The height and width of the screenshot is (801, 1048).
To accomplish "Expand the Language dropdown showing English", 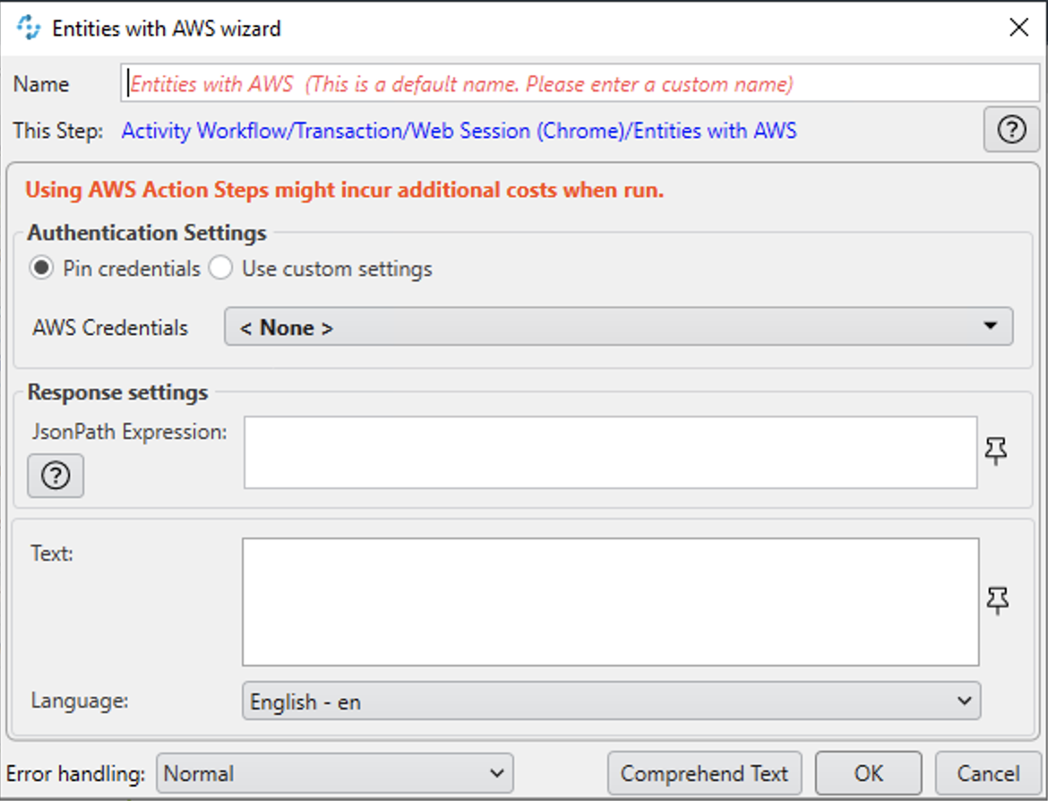I will point(611,702).
